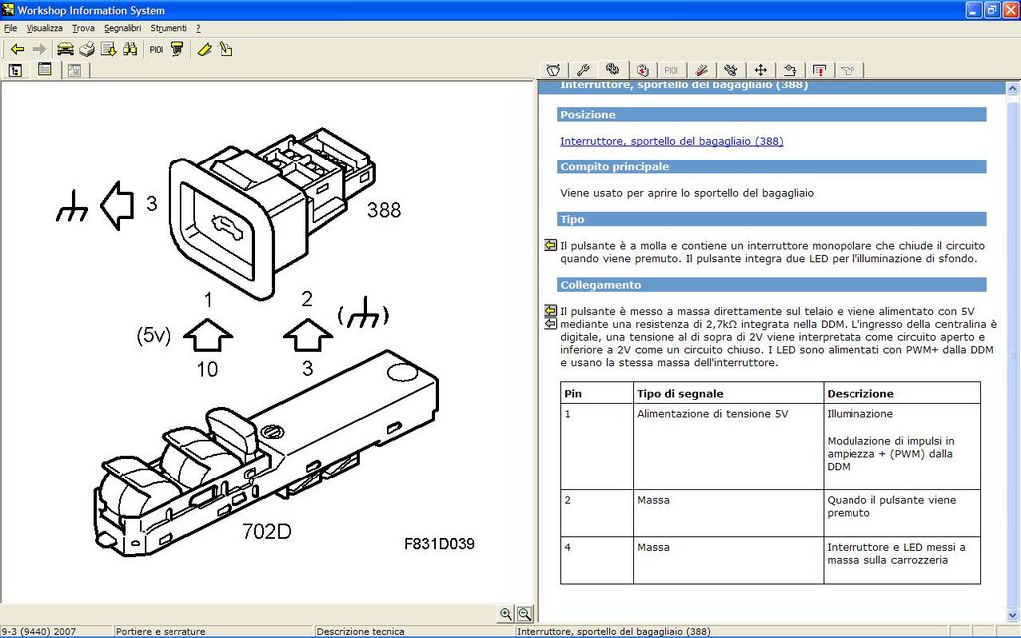Screen dimensions: 1021x638
Task: Click the Tipo di segnale column header
Action: click(x=728, y=393)
